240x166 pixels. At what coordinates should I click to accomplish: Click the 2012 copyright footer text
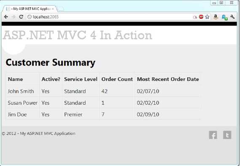tap(38, 134)
